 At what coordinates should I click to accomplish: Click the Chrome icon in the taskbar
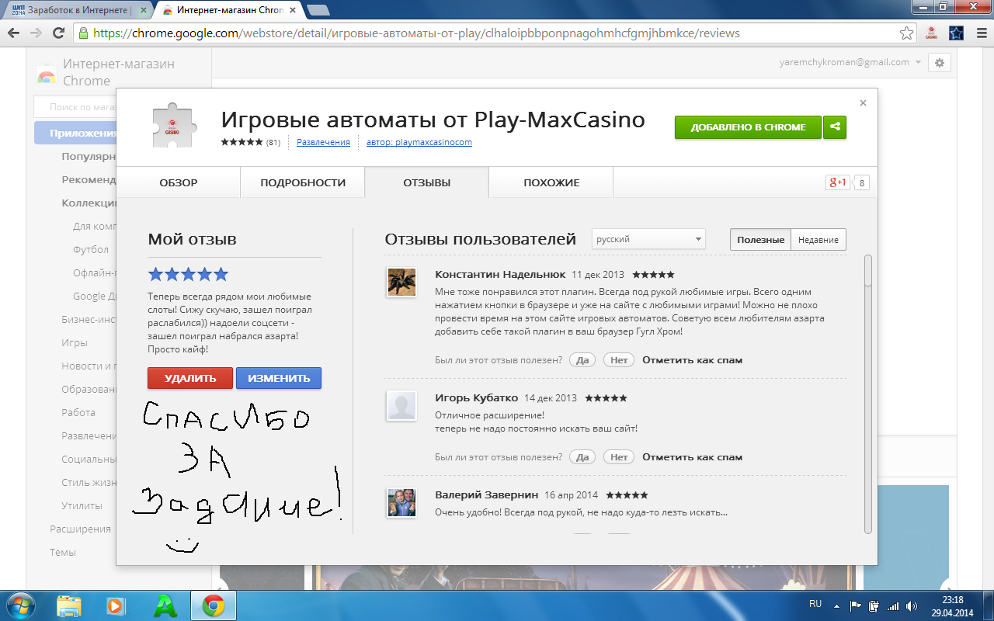(214, 605)
